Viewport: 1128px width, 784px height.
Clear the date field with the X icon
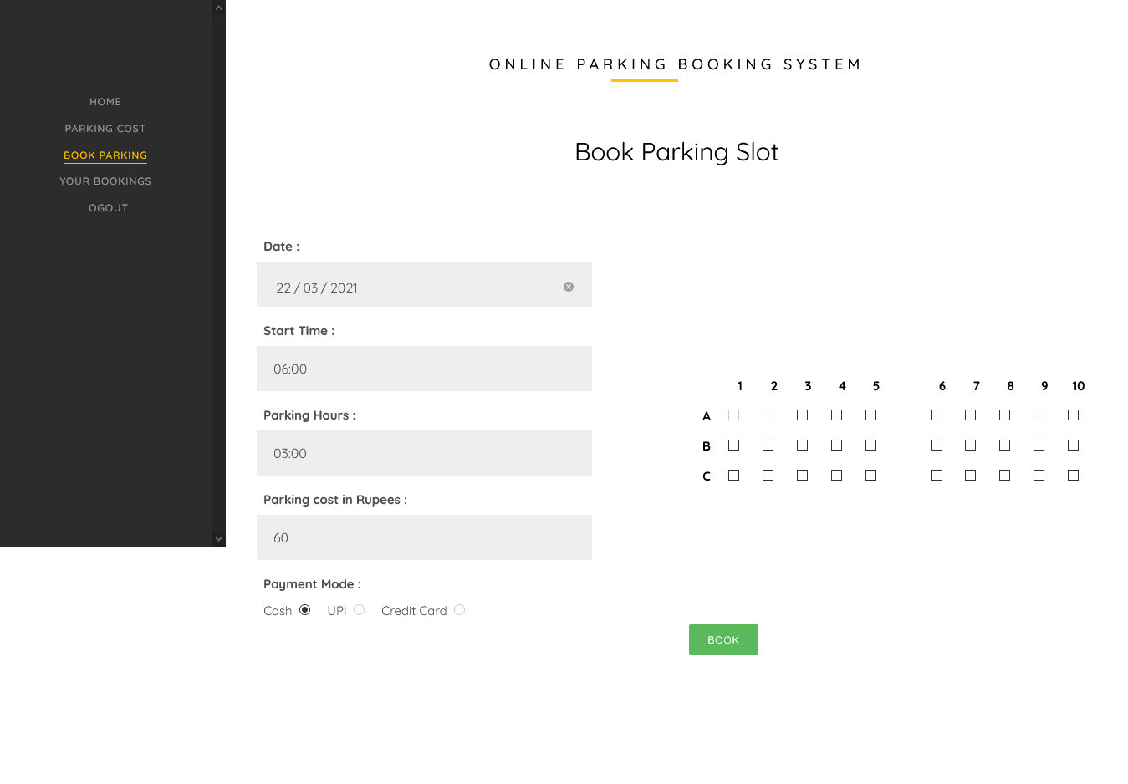coord(569,287)
